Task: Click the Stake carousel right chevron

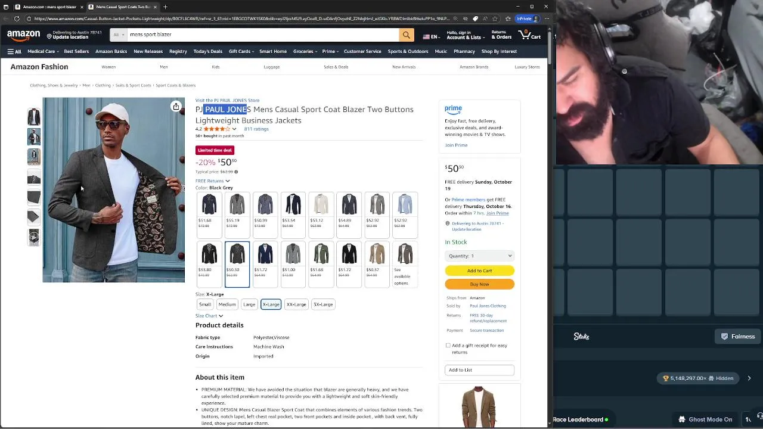Action: 749,378
